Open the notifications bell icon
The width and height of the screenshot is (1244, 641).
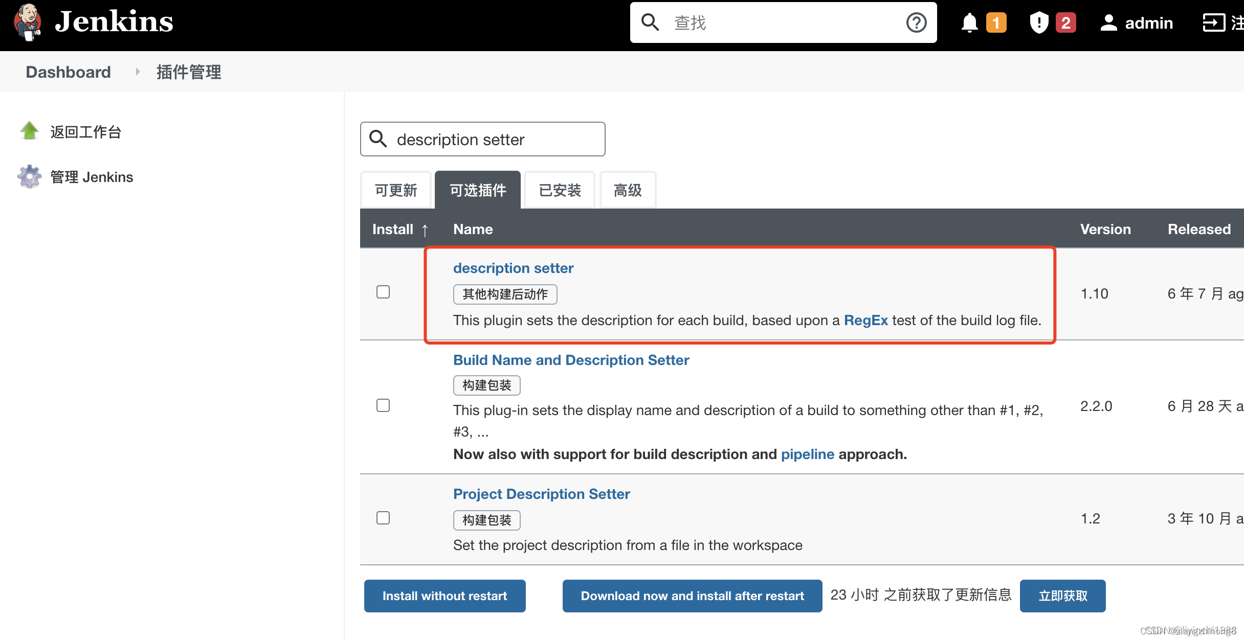[x=969, y=23]
